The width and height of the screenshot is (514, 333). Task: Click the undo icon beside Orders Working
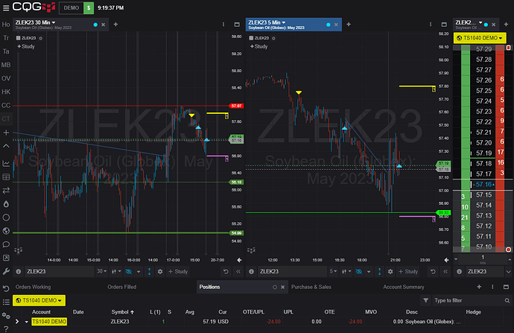[x=6, y=288]
